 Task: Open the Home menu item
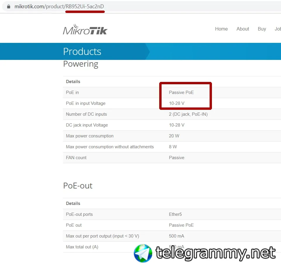[221, 29]
